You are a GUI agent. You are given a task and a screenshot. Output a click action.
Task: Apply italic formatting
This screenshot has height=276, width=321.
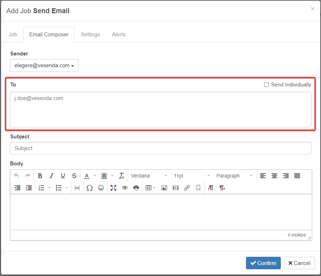pos(52,176)
